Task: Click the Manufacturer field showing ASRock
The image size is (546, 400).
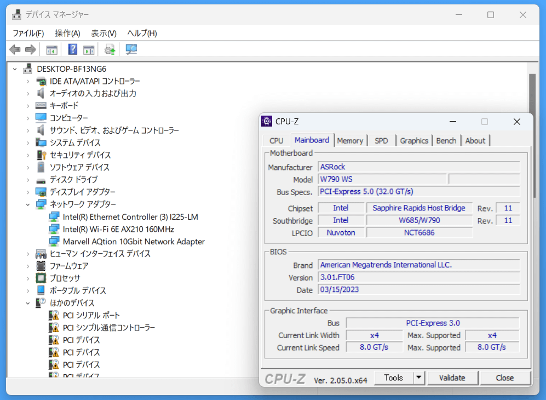Action: (x=419, y=167)
